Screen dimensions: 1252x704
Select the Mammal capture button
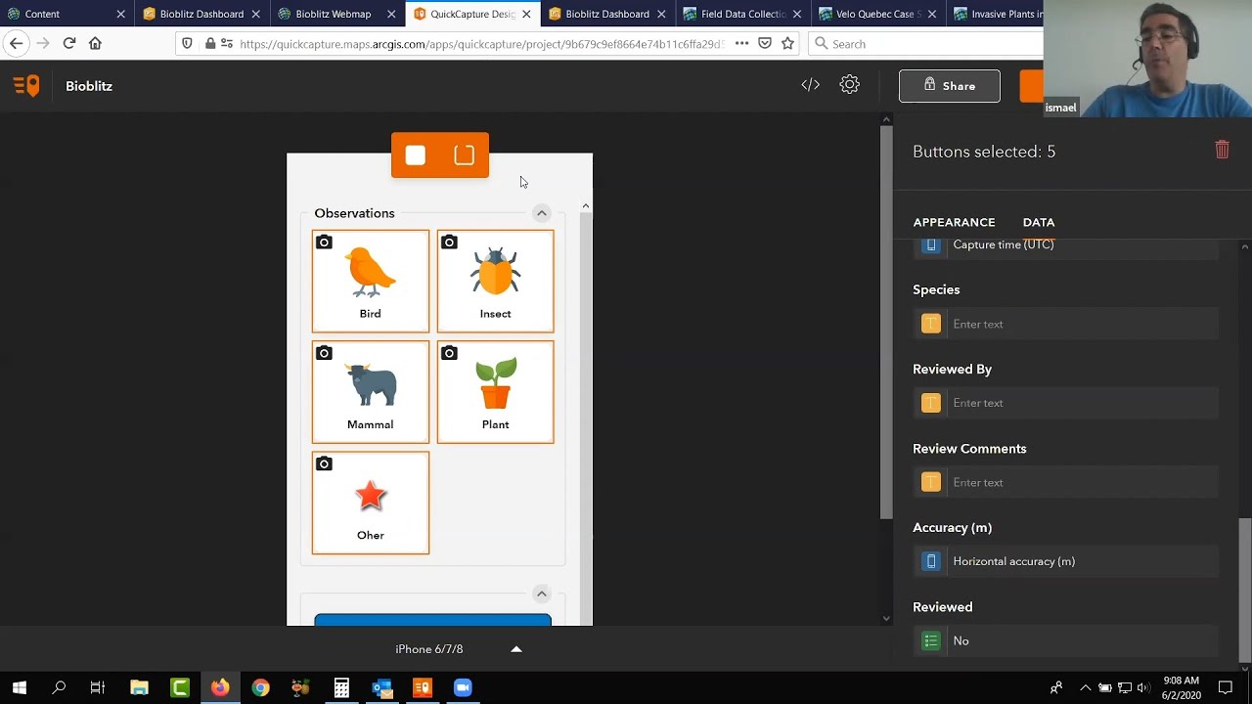[370, 392]
